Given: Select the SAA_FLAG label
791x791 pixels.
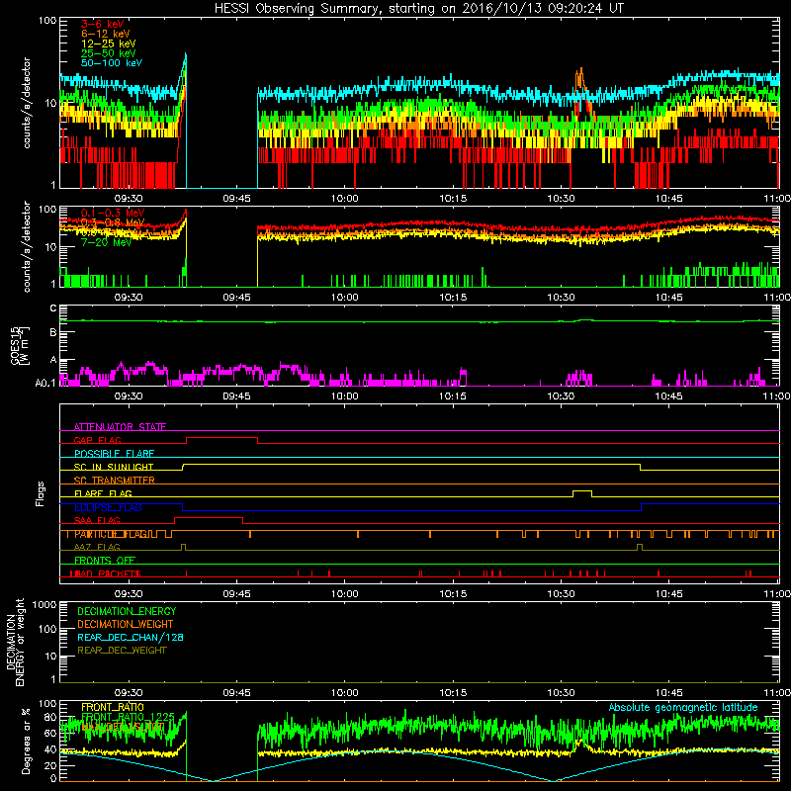Looking at the screenshot, I should [97, 520].
